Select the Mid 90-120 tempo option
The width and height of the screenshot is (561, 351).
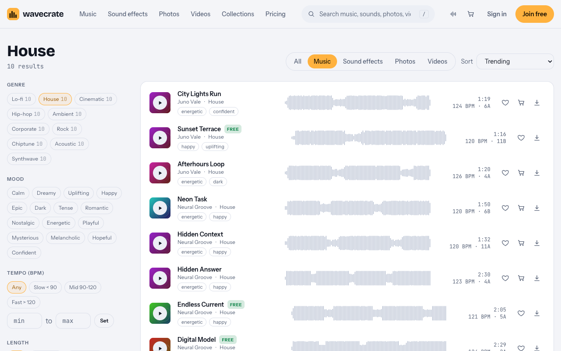(x=83, y=287)
